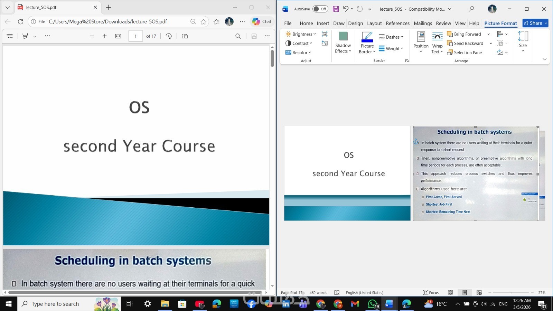The width and height of the screenshot is (553, 311).
Task: Click the Share button in Word
Action: (535, 23)
